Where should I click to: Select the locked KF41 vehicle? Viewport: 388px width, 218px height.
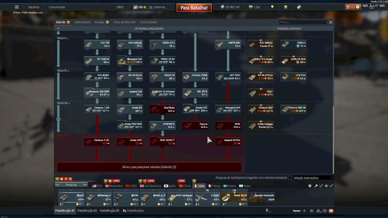pyautogui.click(x=228, y=125)
